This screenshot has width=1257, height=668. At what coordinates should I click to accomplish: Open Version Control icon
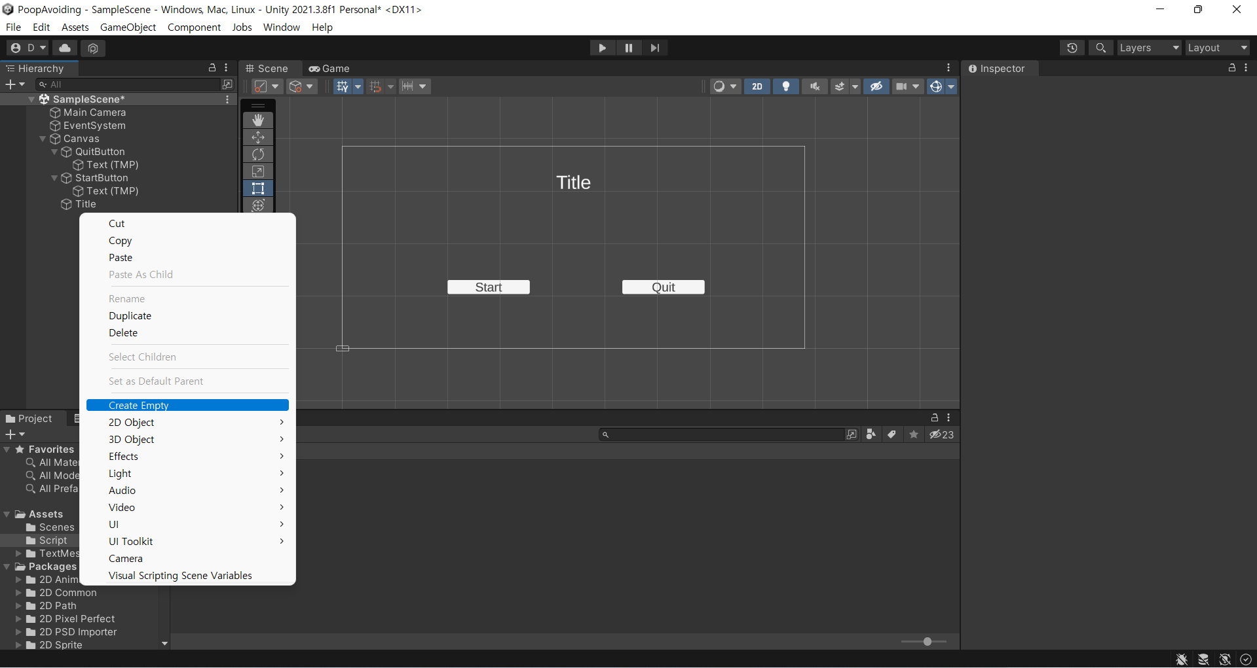pyautogui.click(x=93, y=48)
